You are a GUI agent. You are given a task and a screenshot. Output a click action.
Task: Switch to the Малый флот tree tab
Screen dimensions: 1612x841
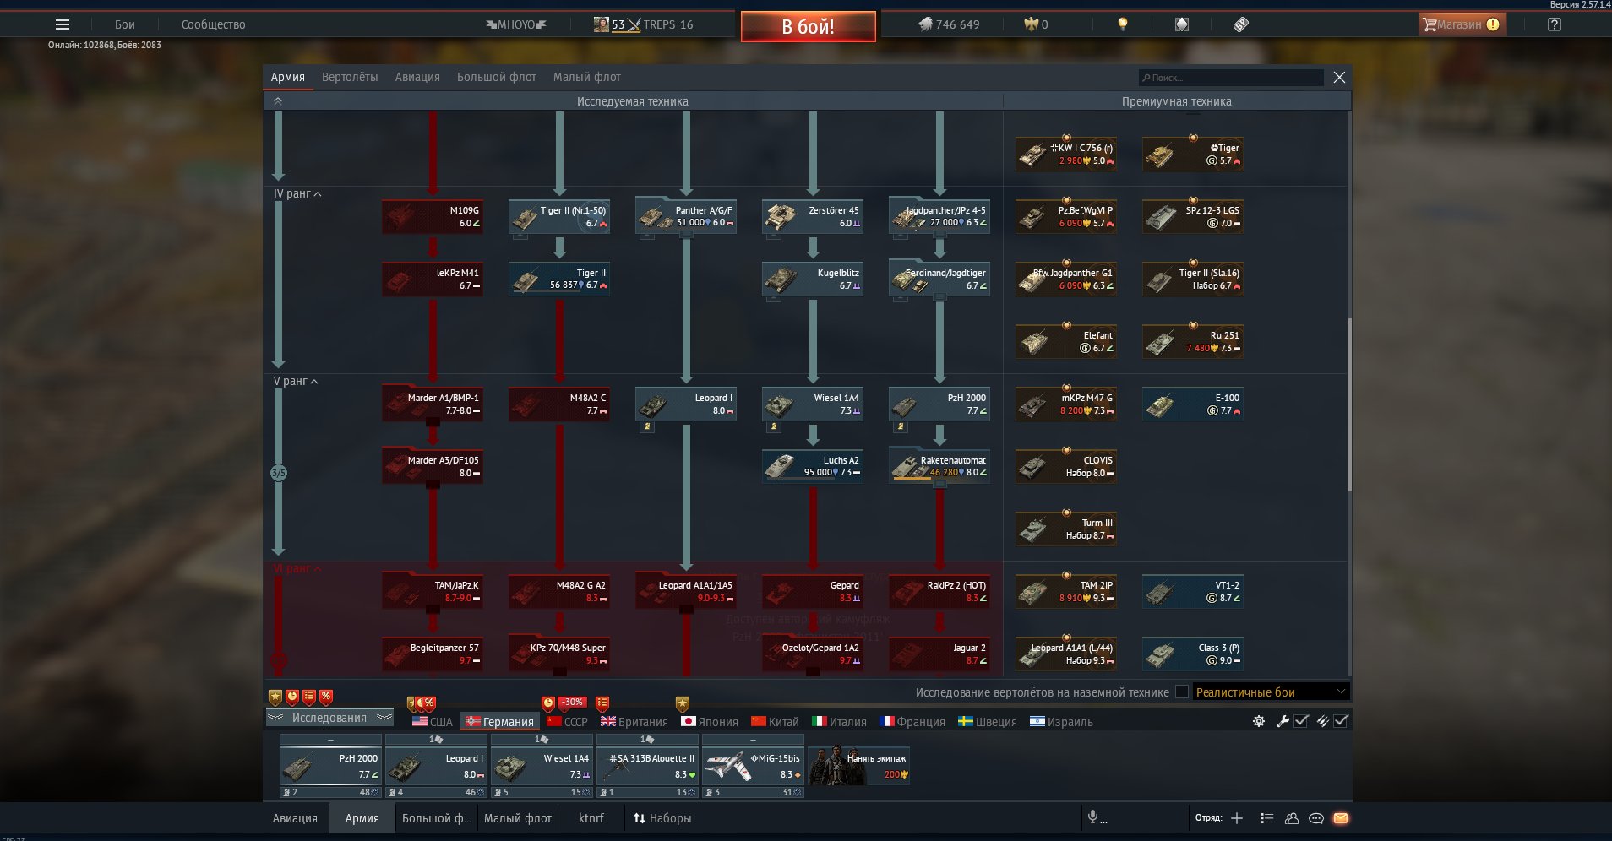(587, 78)
